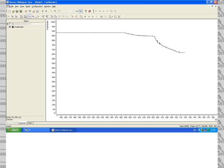Click the zoom out magnifier icon
Image resolution: width=224 pixels, height=168 pixels.
(x=47, y=16)
